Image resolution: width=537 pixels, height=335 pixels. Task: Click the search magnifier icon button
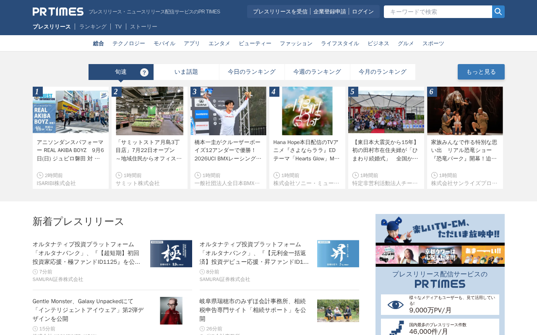[498, 12]
